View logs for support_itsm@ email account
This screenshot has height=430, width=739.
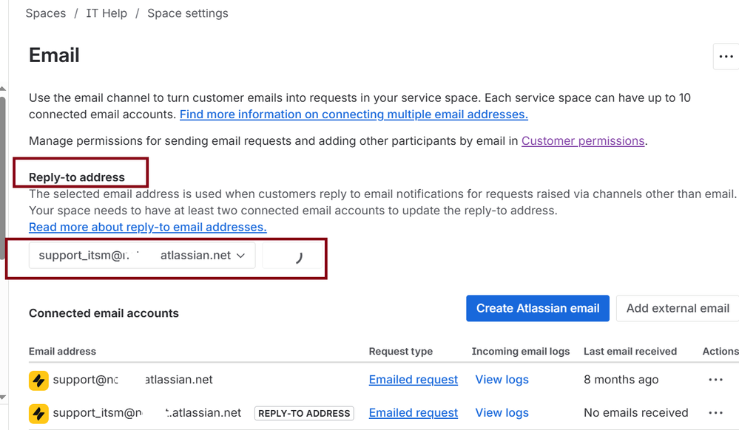pyautogui.click(x=502, y=413)
